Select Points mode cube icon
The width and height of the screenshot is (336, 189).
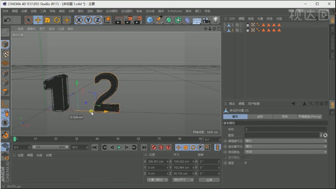(5, 73)
